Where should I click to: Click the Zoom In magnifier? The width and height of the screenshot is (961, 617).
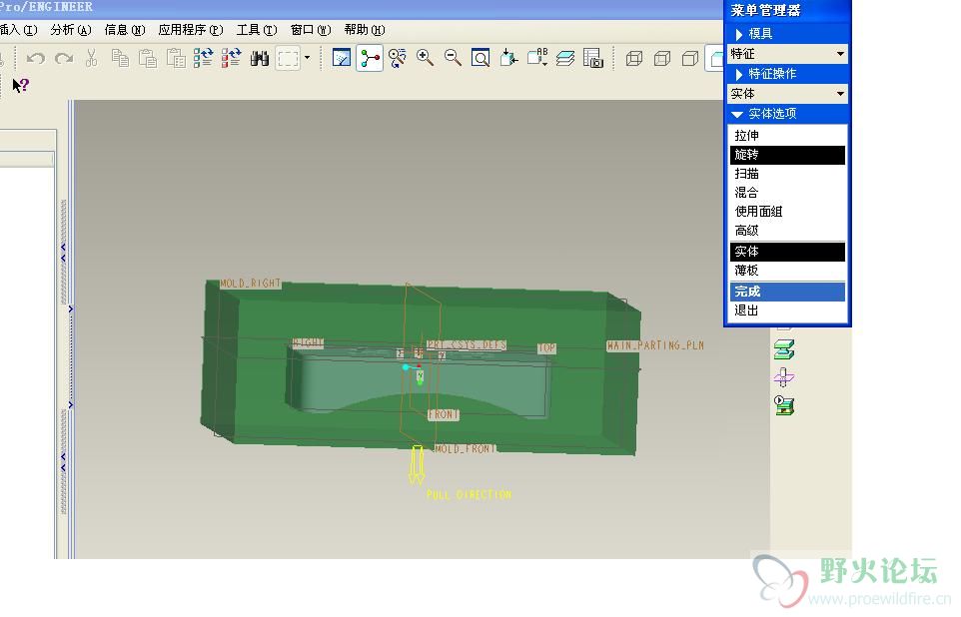coord(425,58)
